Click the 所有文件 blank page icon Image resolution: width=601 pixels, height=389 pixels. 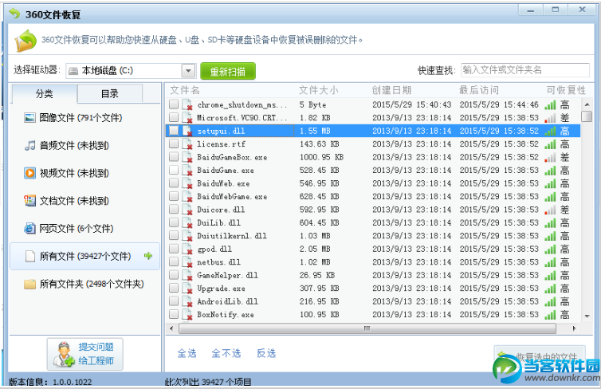pyautogui.click(x=30, y=256)
